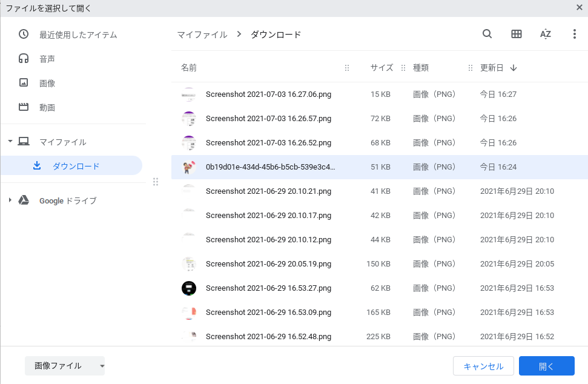Select Screenshot 2021-07-03 16.27.06.png file

[x=268, y=94]
